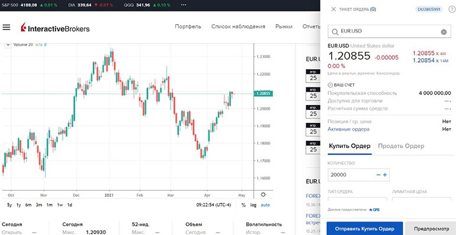Toggle log scale on chart
Image resolution: width=456 pixels, height=235 pixels.
(253, 205)
